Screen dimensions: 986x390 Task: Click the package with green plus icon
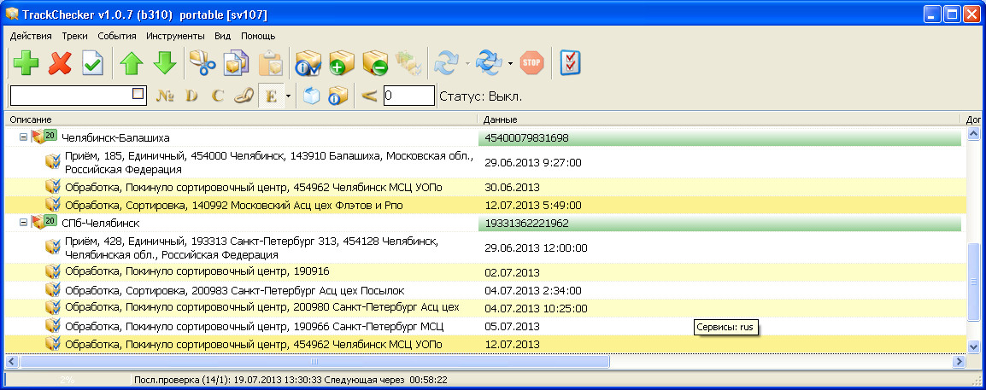tap(342, 64)
